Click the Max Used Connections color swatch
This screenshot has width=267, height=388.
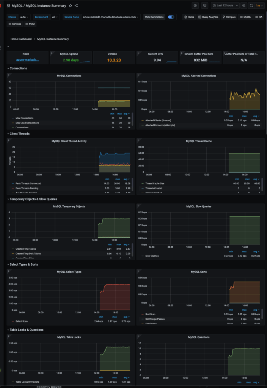point(13,123)
